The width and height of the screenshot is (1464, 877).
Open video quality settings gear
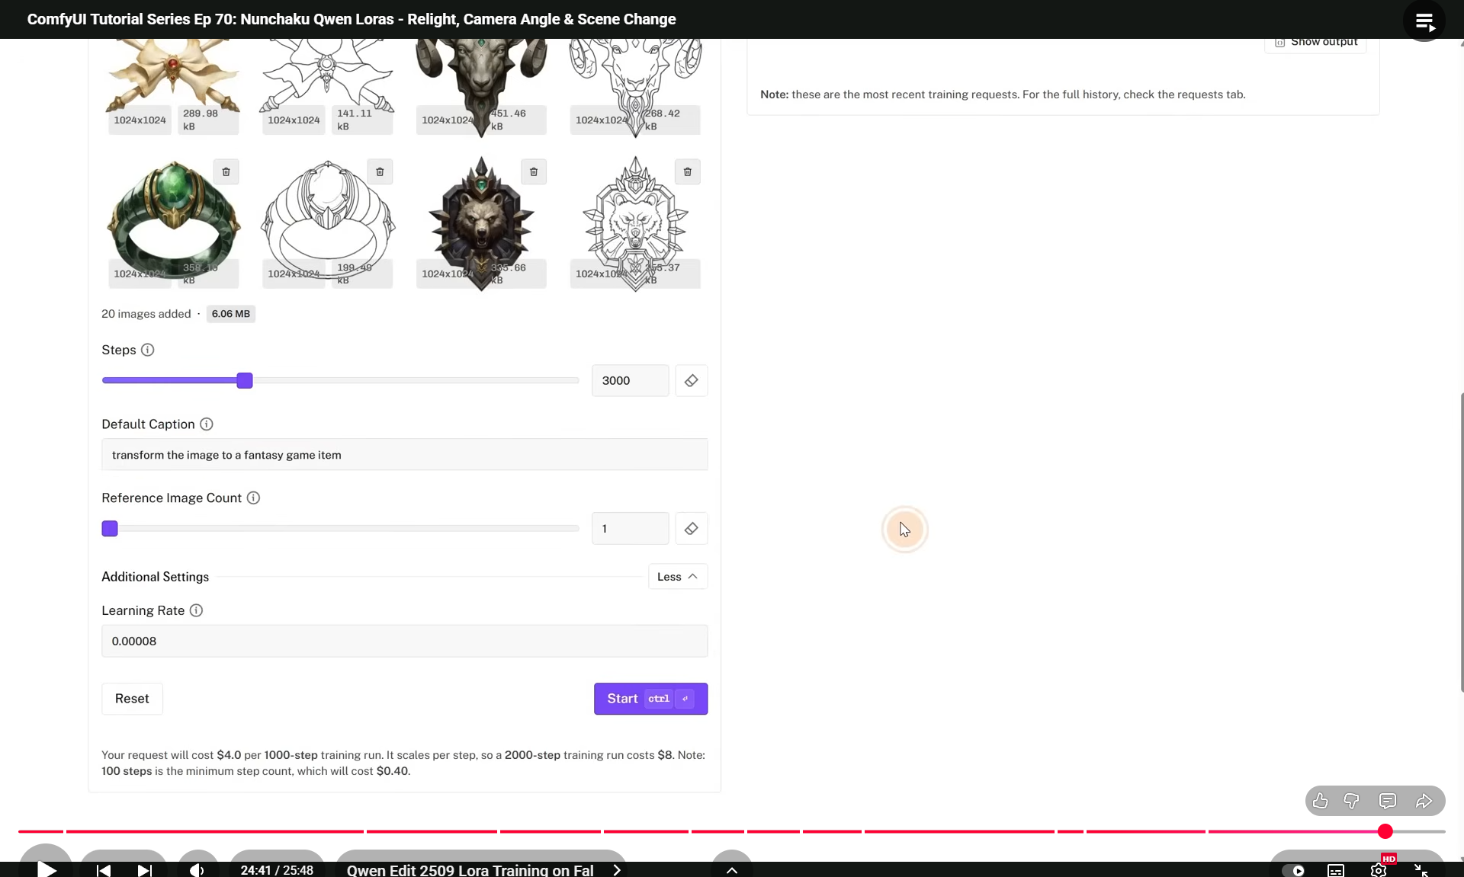(x=1379, y=869)
